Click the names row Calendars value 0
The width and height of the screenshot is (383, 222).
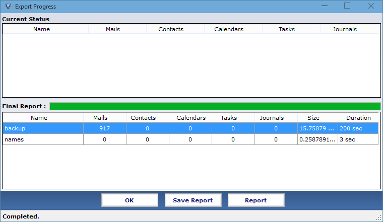[x=190, y=139]
